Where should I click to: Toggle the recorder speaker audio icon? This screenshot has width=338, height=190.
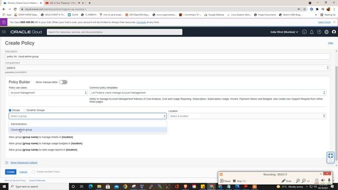click(x=323, y=180)
